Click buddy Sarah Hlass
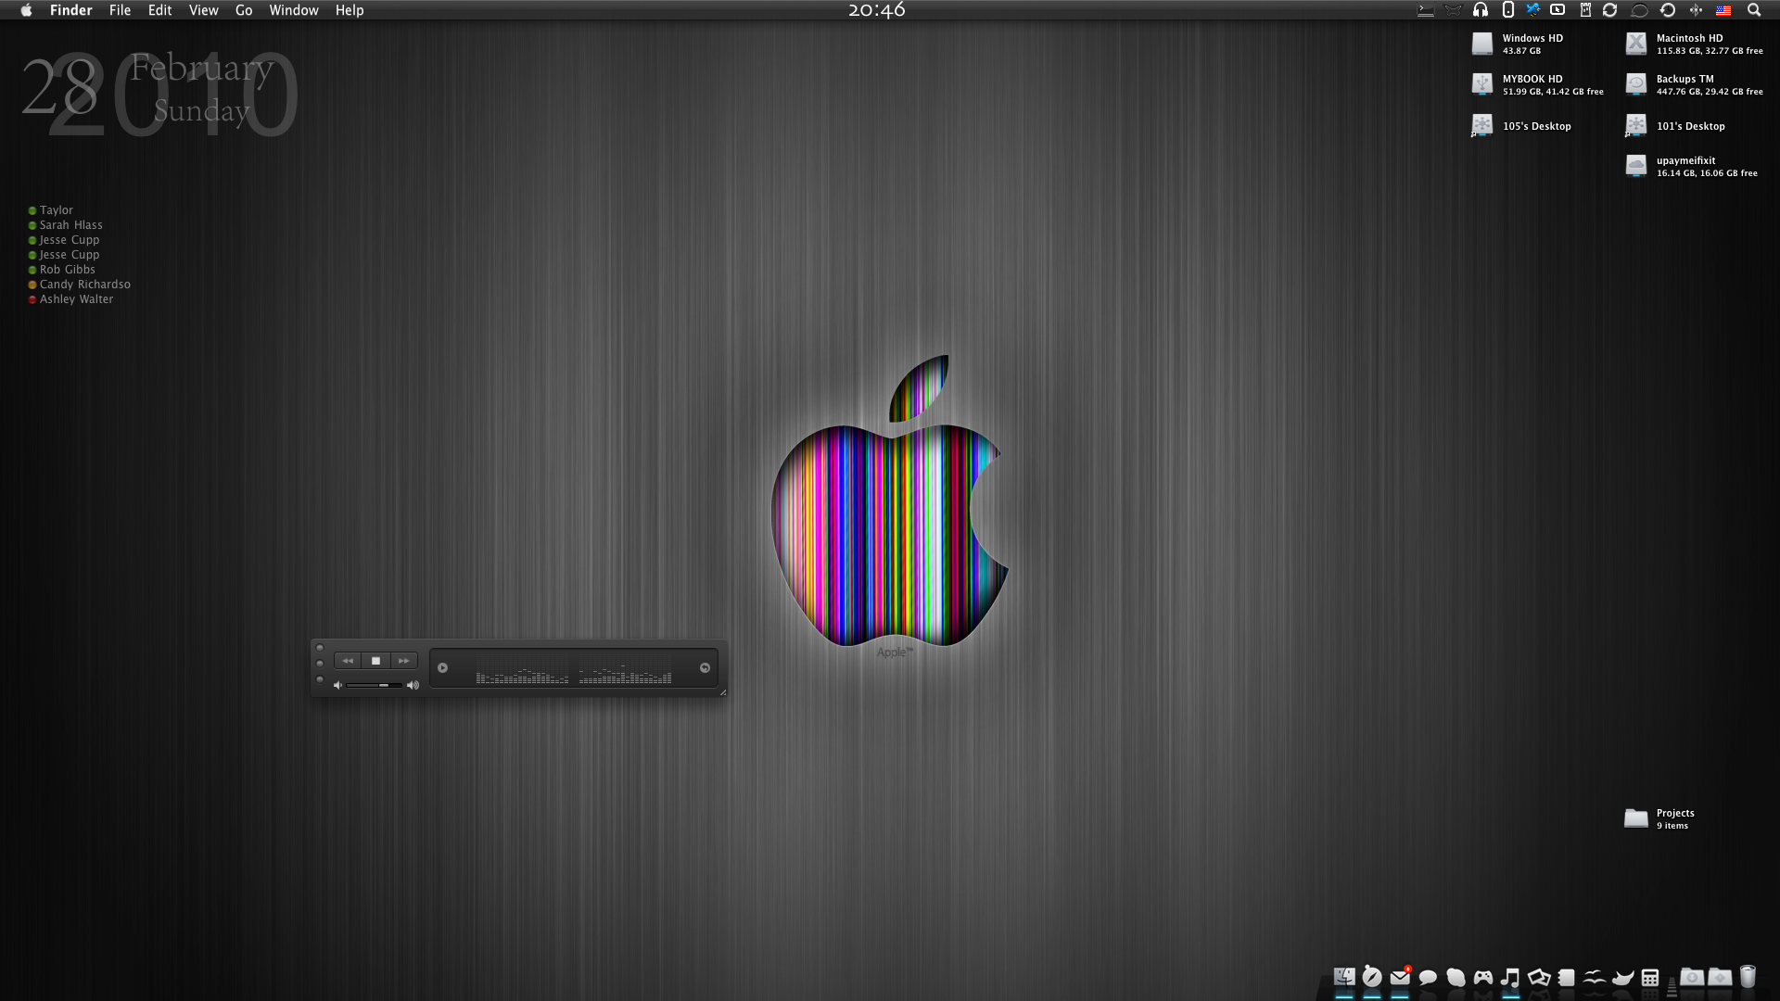 (x=71, y=225)
